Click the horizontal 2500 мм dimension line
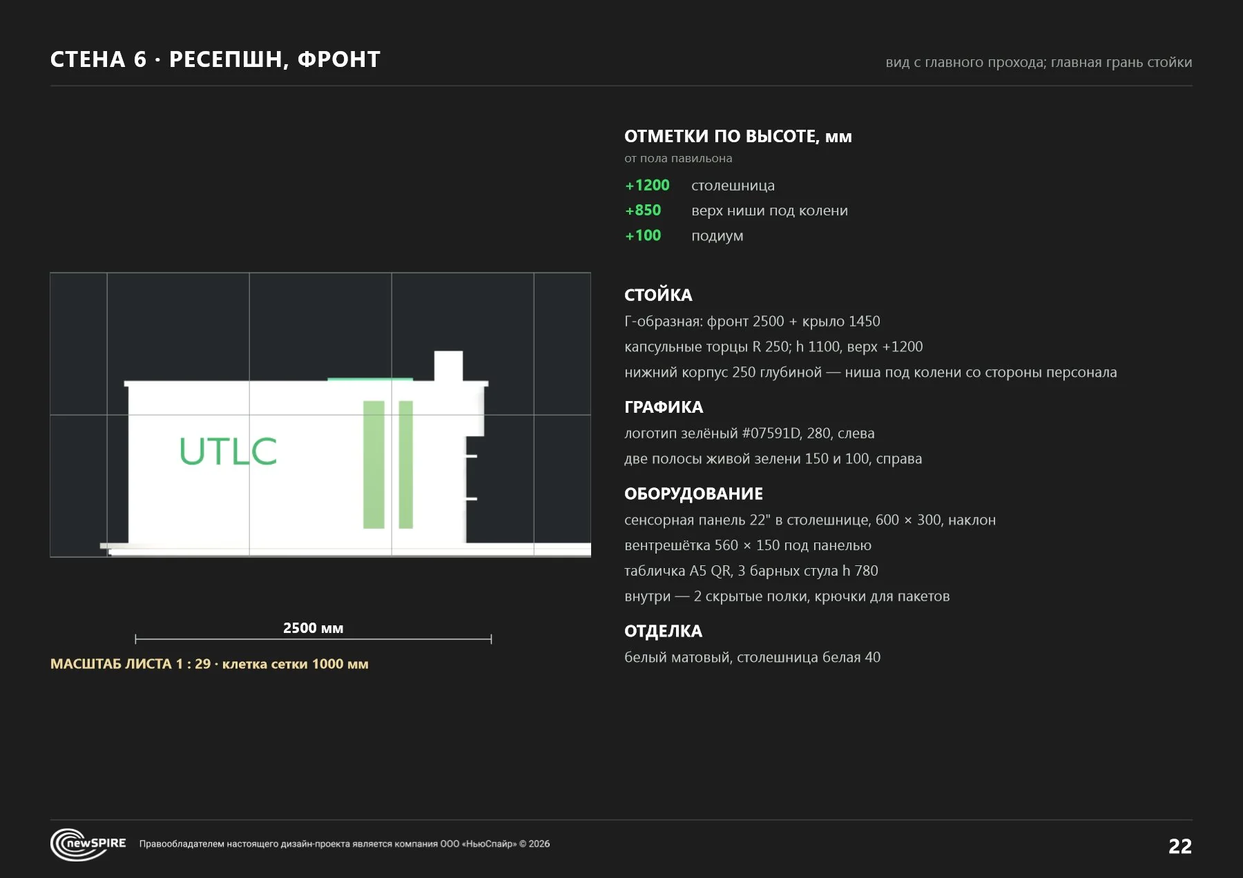1243x878 pixels. [x=313, y=639]
